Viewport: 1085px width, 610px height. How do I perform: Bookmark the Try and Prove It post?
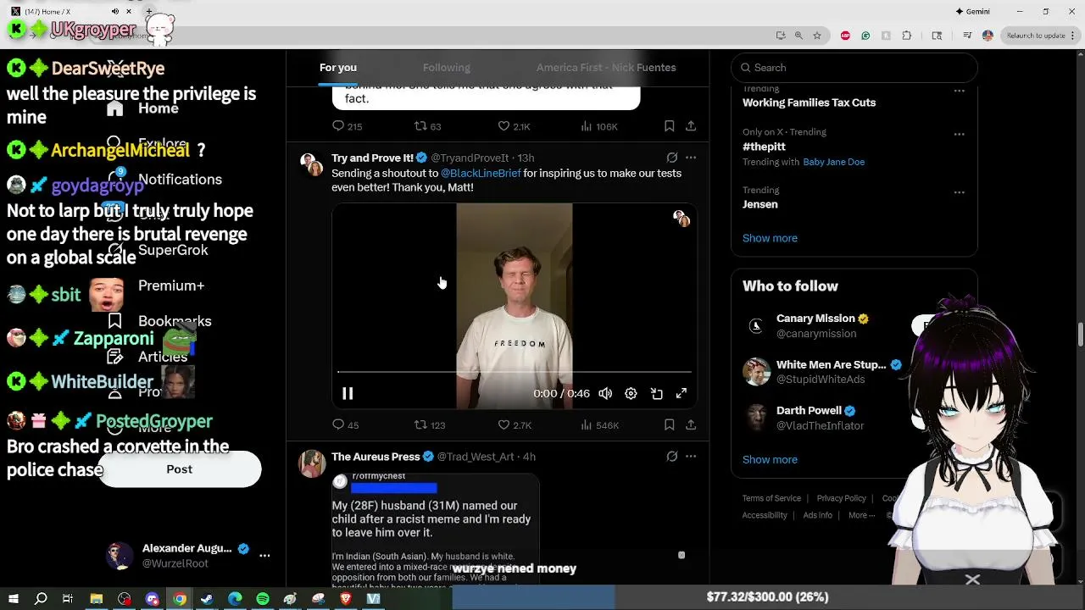[669, 425]
